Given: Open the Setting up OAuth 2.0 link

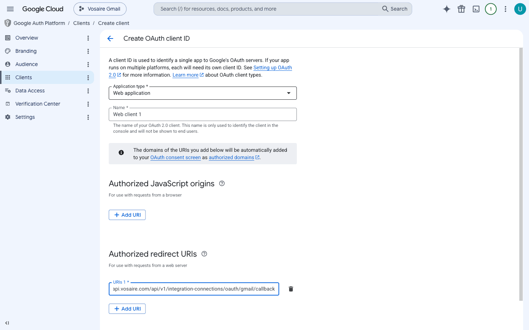Looking at the screenshot, I should click(x=273, y=67).
